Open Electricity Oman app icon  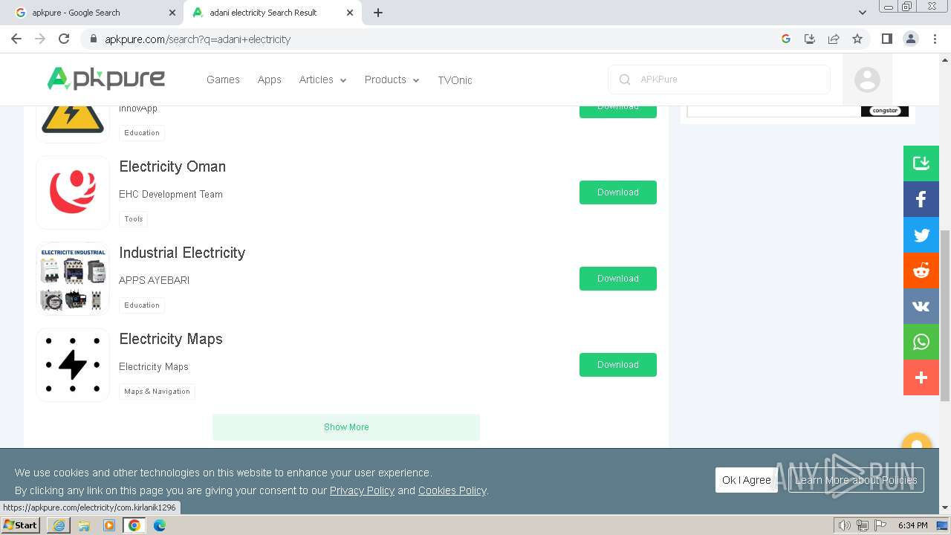pos(73,192)
